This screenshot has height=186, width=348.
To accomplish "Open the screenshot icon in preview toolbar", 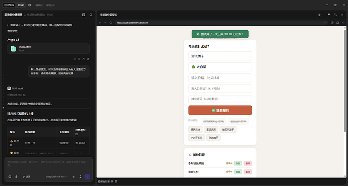I will pyautogui.click(x=337, y=23).
